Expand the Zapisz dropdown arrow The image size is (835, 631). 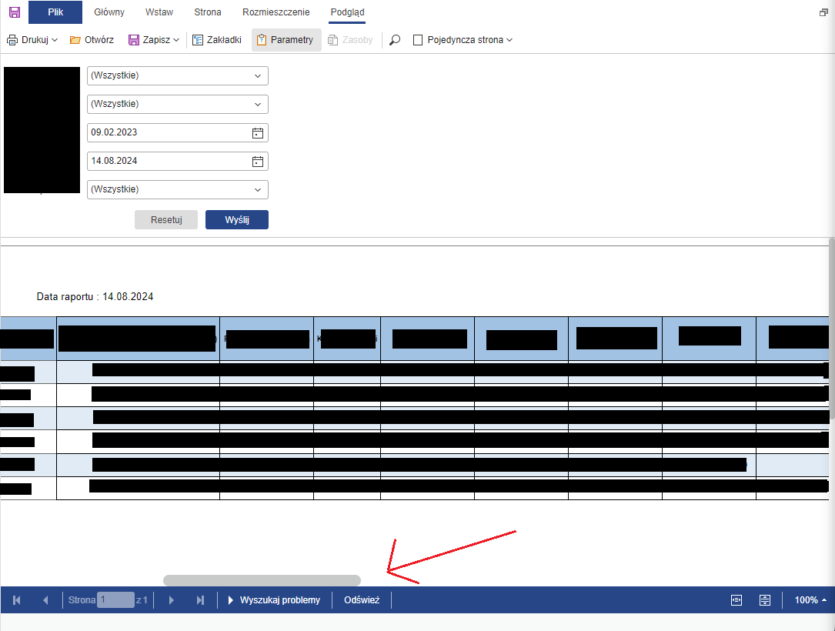click(x=176, y=40)
